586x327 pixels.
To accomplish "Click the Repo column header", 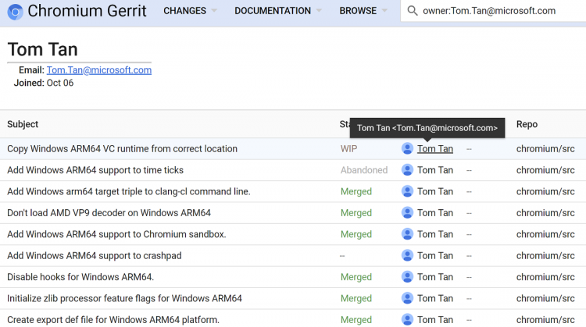I will [527, 124].
